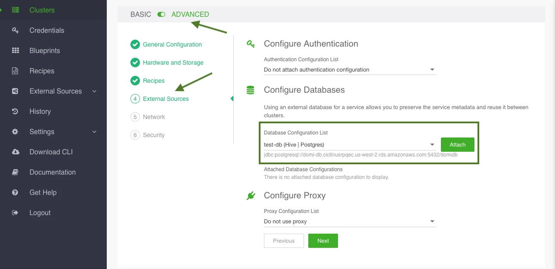Click the jdbc:postgresql connection URL text
The image size is (555, 269).
(x=361, y=155)
